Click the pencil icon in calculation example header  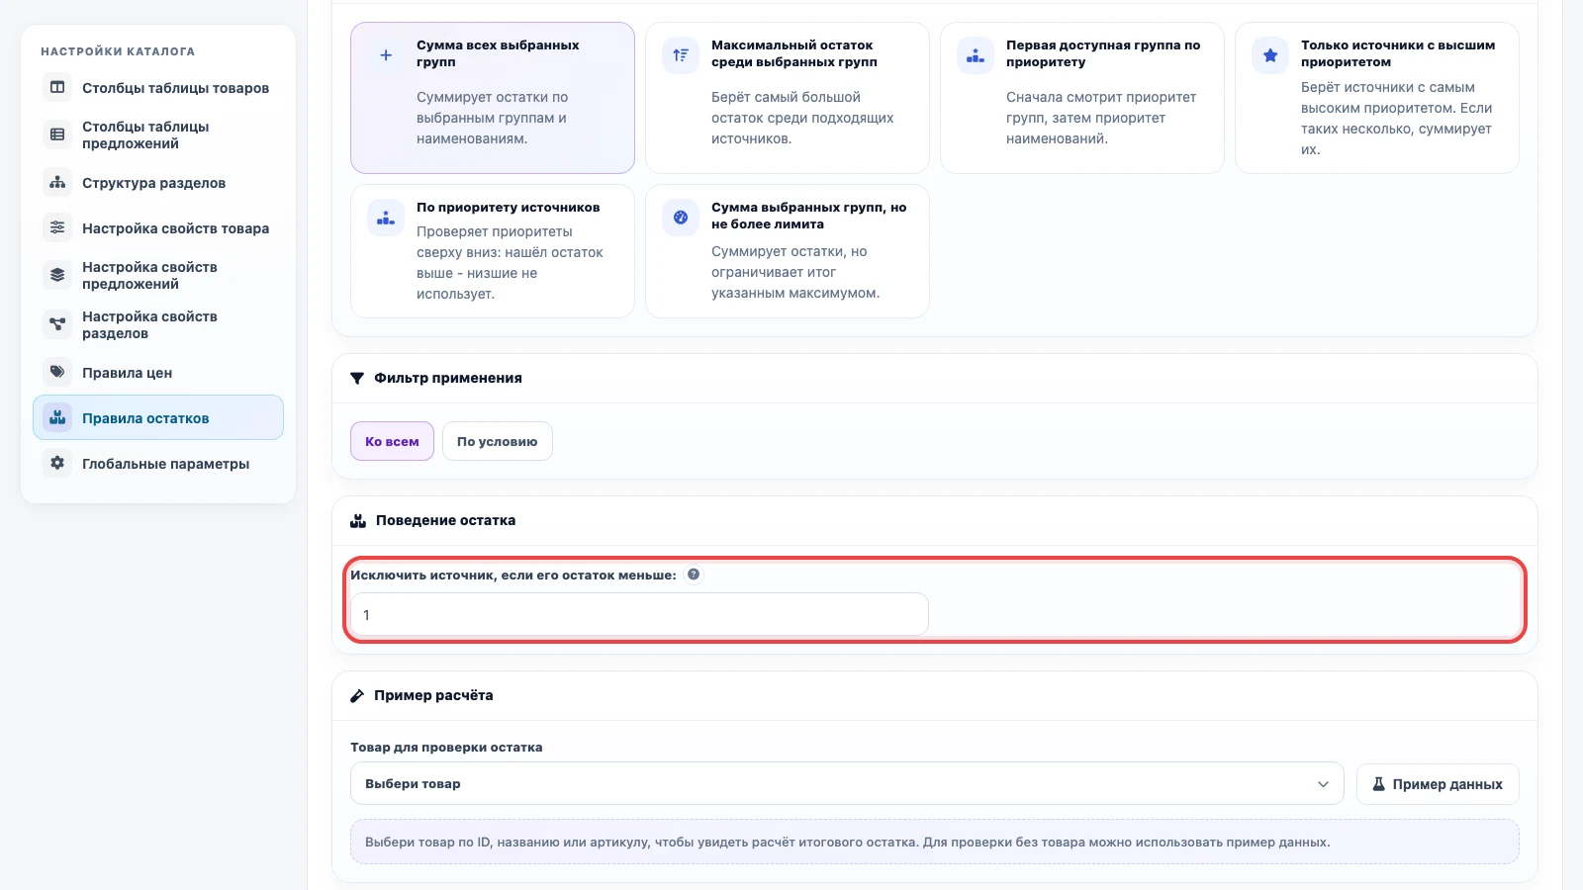(x=357, y=696)
